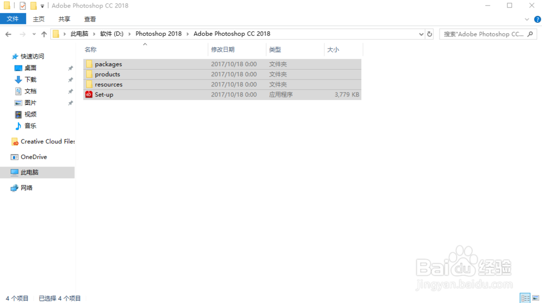Open the address bar history dropdown

point(421,34)
